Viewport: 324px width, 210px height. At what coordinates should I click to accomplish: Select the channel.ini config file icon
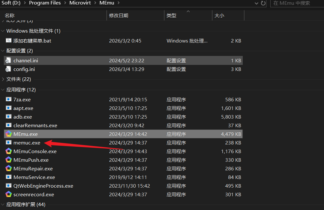9,60
